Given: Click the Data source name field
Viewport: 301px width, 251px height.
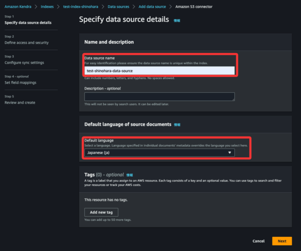Looking at the screenshot, I should (159, 71).
